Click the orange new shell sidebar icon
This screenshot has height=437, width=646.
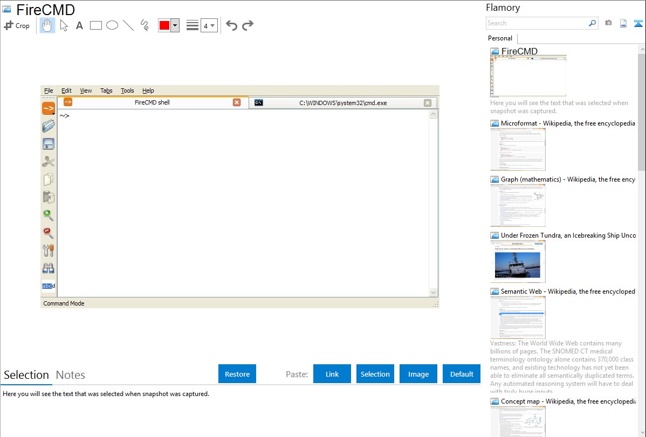(49, 109)
